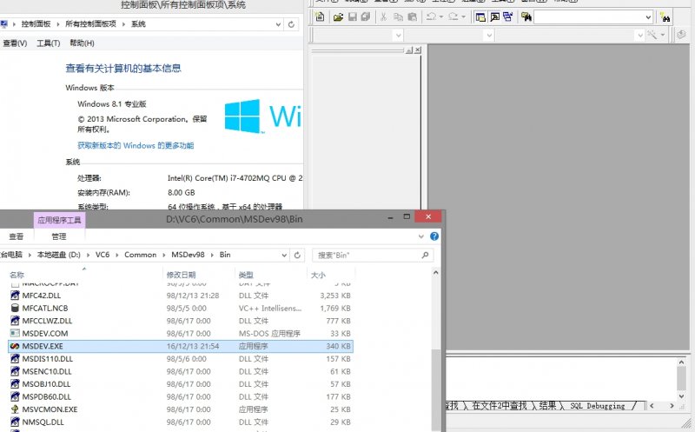Click MSDev98 breadcrumb segment in Explorer
This screenshot has width=695, height=432.
click(x=188, y=255)
